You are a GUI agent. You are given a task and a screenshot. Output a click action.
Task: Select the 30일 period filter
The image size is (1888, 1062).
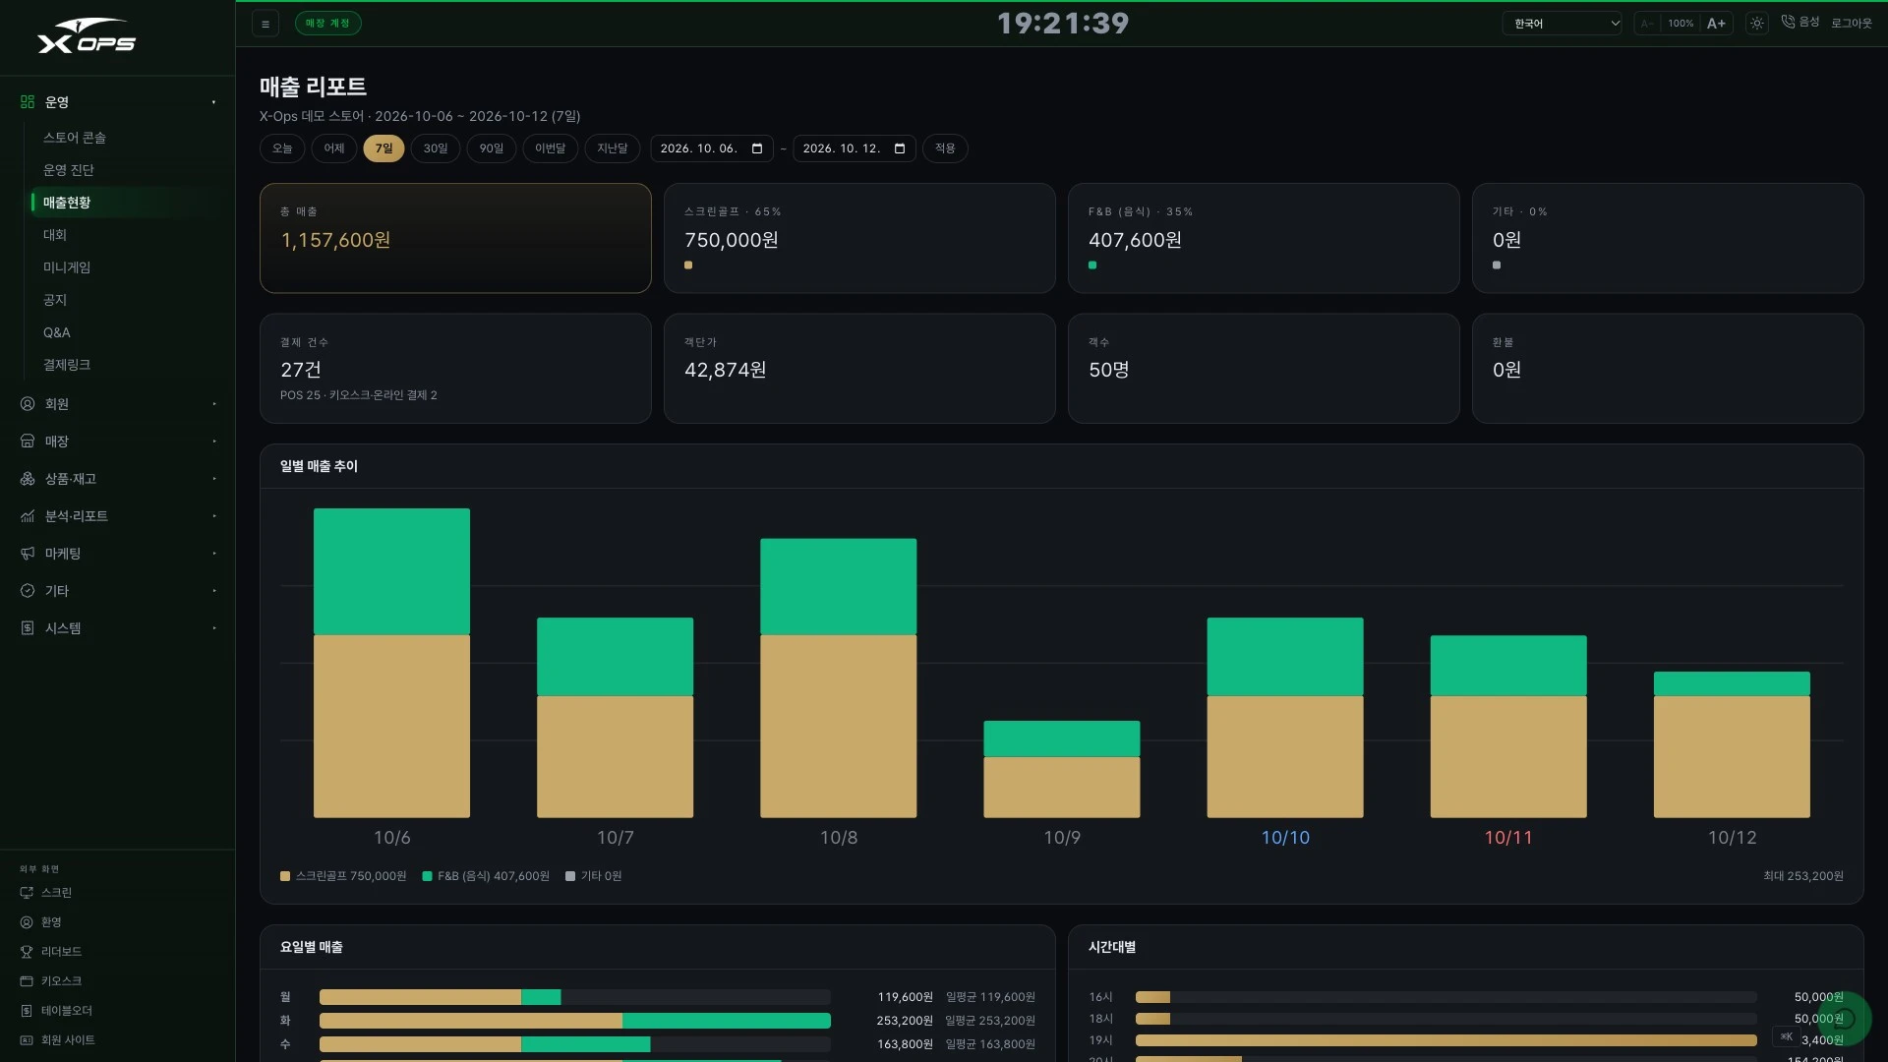coord(436,148)
